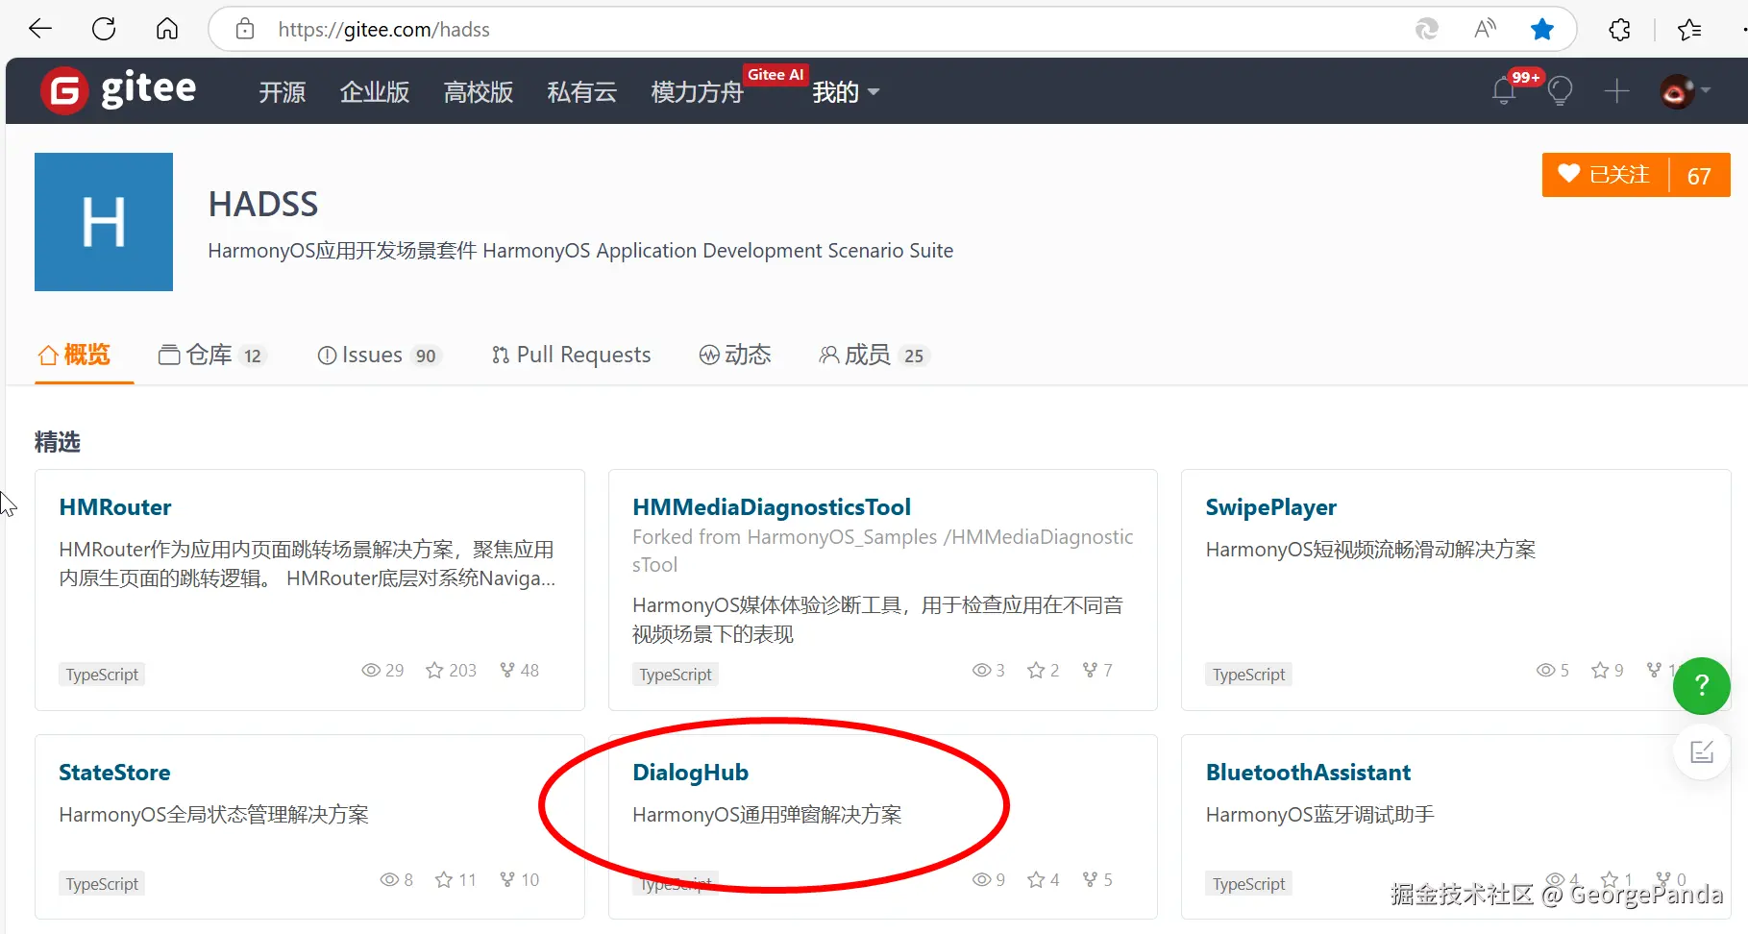Click the floating feedback edit icon
Screen dimensions: 1748x934
(x=1702, y=752)
